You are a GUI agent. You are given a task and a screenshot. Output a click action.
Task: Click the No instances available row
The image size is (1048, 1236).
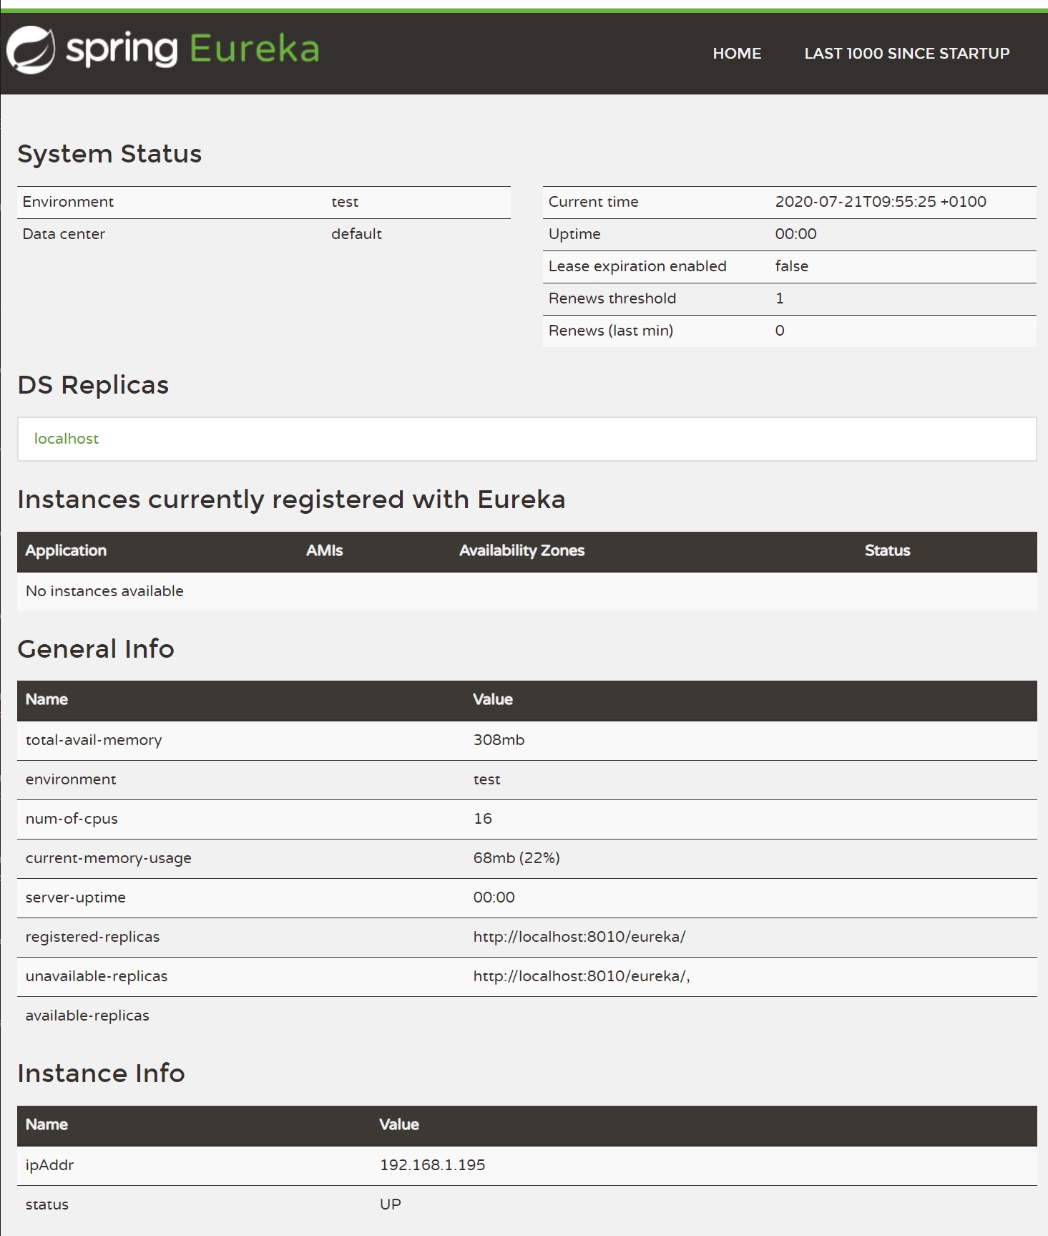coord(104,591)
